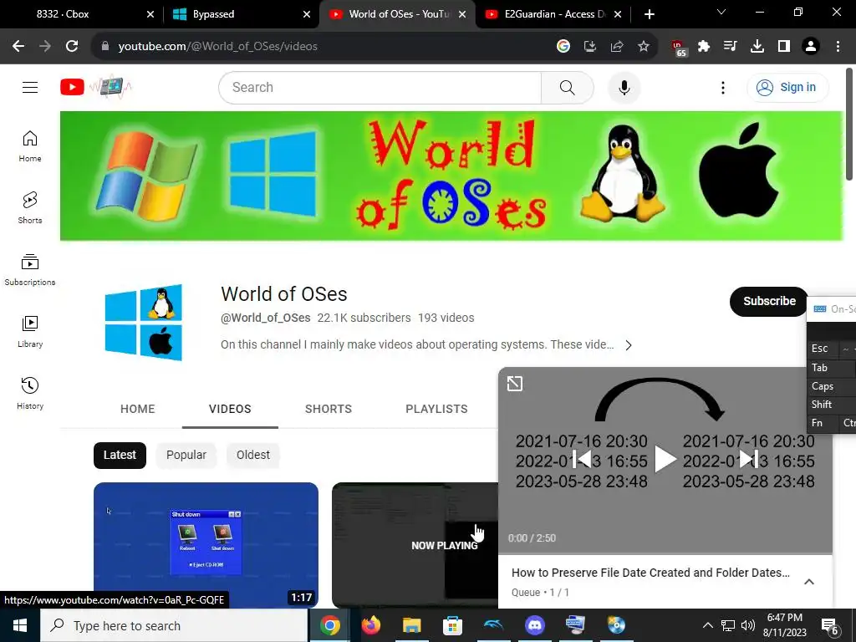Viewport: 856px width, 642px height.
Task: Reload the page in Chrome
Action: (x=72, y=47)
